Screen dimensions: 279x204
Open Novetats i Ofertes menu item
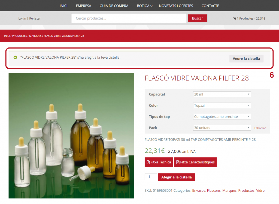pyautogui.click(x=176, y=6)
